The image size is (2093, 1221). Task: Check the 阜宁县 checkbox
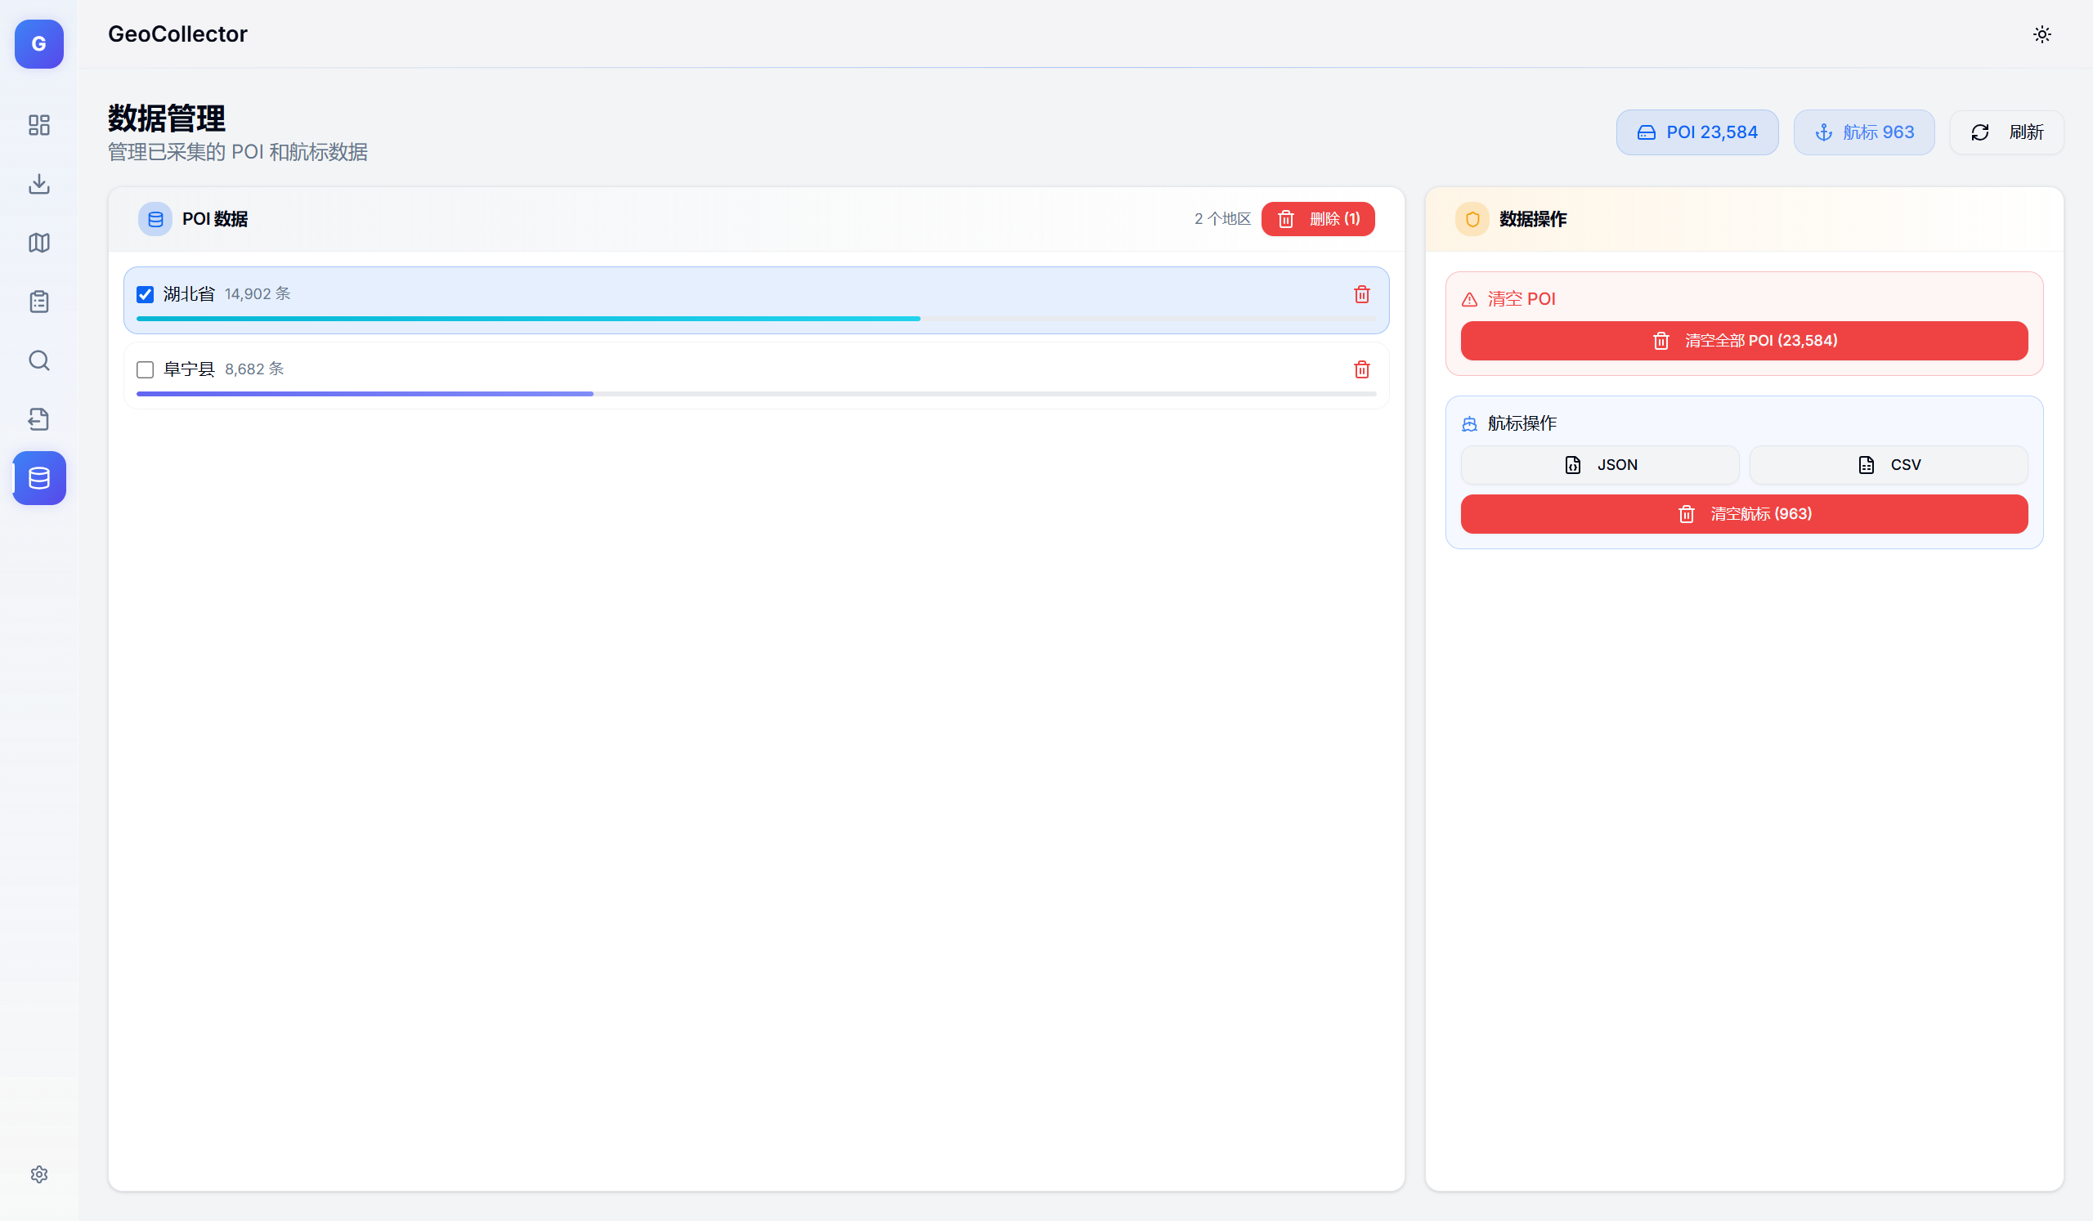pos(146,369)
